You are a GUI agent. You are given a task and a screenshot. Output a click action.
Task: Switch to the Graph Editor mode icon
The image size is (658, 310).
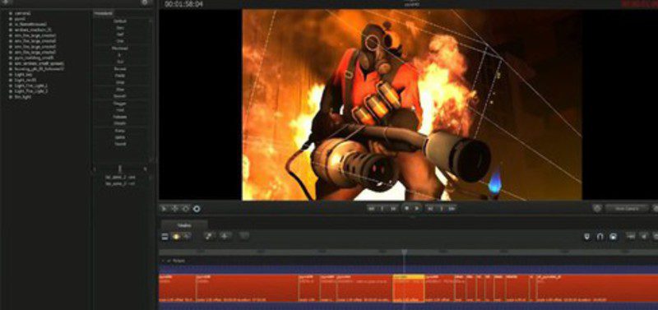pos(187,237)
